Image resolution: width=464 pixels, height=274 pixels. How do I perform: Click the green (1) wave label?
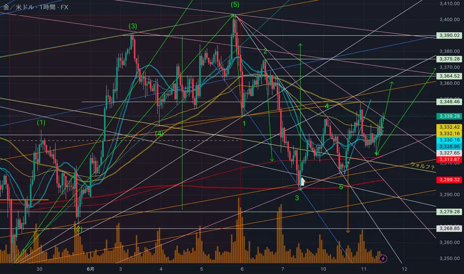tap(41, 123)
